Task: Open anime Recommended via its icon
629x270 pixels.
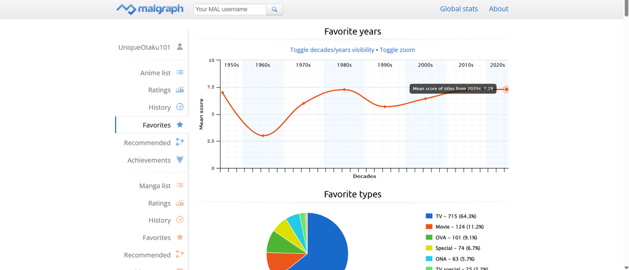Action: [x=180, y=142]
